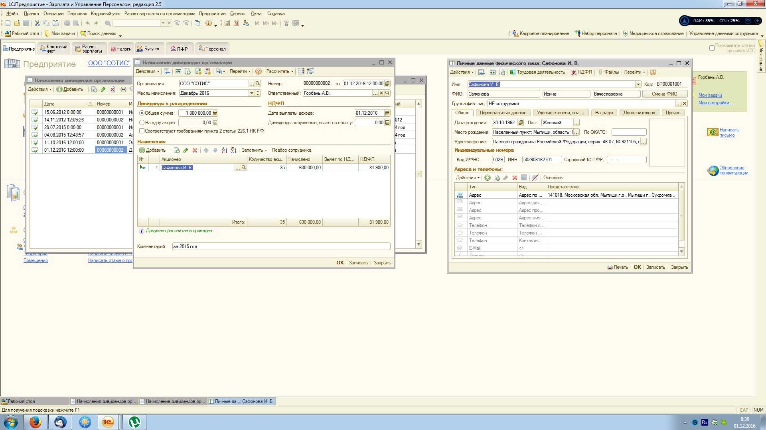The height and width of the screenshot is (430, 766).
Task: Click magnifier icon in Сафонова И. В. table row
Action: coord(244,168)
